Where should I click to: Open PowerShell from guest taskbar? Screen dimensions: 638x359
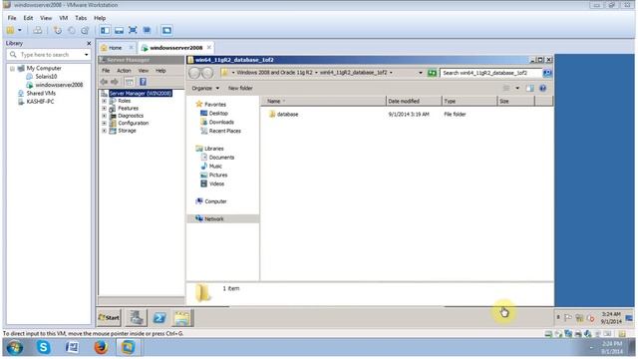coord(159,317)
